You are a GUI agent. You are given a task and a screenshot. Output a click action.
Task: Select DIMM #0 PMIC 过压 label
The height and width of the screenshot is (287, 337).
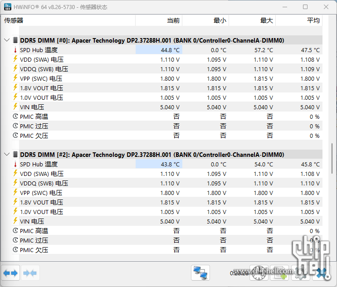tap(34, 126)
